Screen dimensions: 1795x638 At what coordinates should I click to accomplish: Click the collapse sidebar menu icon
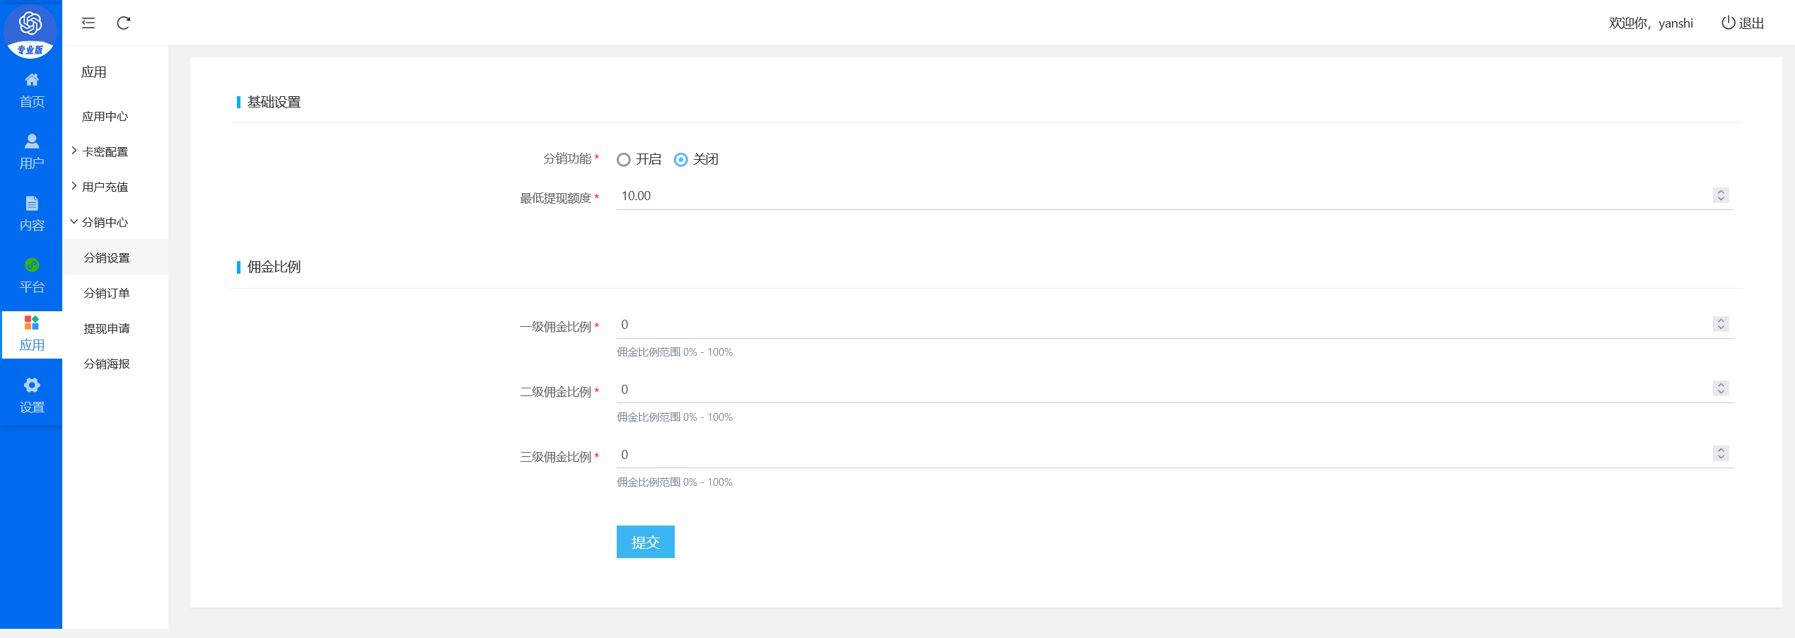click(88, 23)
